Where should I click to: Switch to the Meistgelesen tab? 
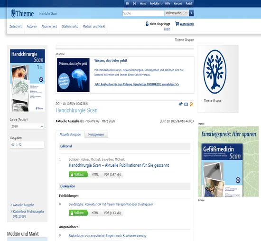click(96, 135)
